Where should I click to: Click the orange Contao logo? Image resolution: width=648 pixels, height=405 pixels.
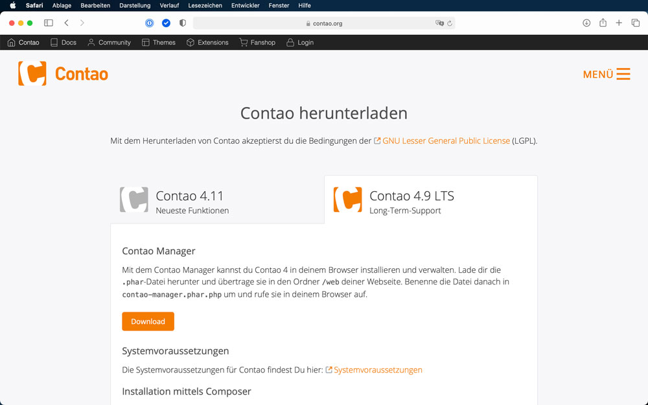tap(63, 74)
